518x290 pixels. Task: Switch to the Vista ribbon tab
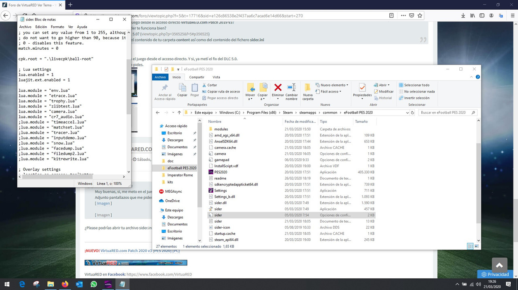click(217, 77)
